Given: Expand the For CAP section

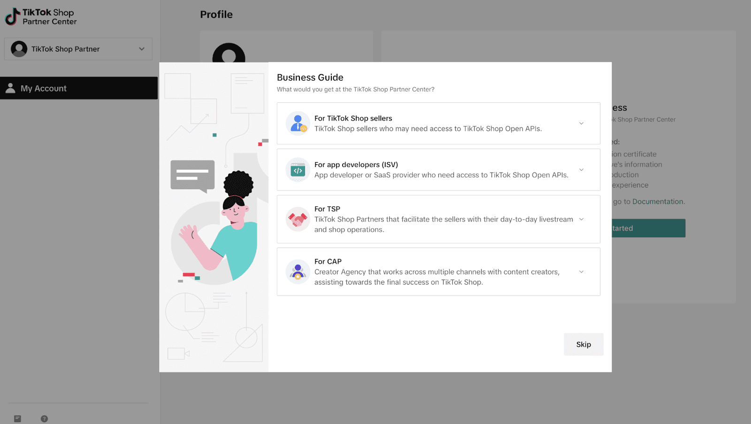Looking at the screenshot, I should 581,272.
